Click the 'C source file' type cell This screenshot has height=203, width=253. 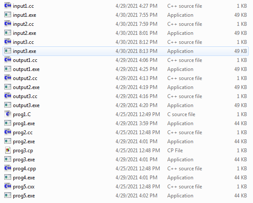181,114
